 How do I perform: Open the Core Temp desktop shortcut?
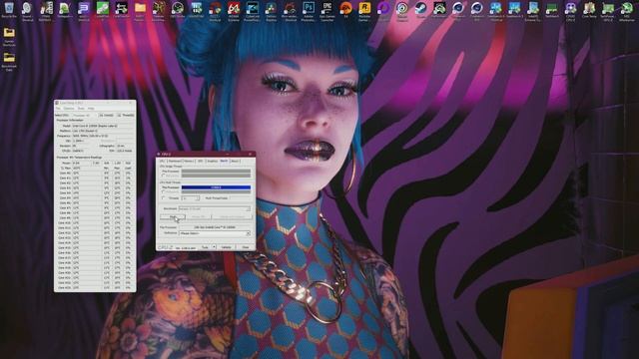click(x=589, y=9)
